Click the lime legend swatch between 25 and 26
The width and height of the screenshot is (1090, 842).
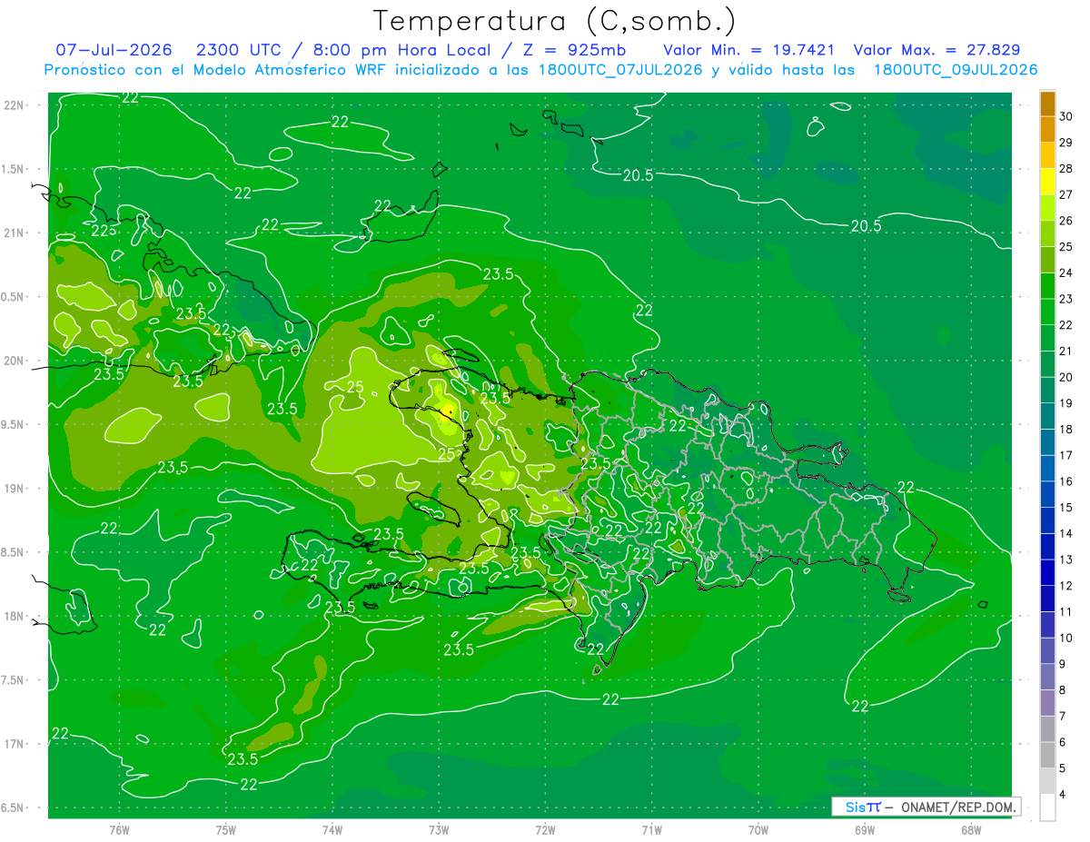(x=1047, y=233)
